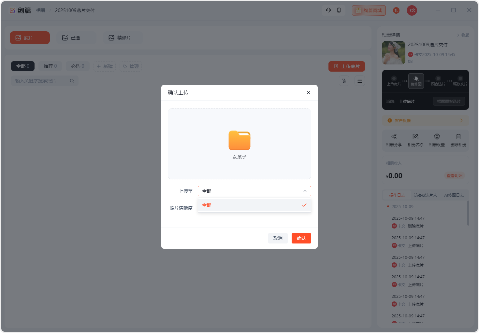Click the mobile phone icon in title bar
Image resolution: width=479 pixels, height=333 pixels.
click(x=339, y=10)
